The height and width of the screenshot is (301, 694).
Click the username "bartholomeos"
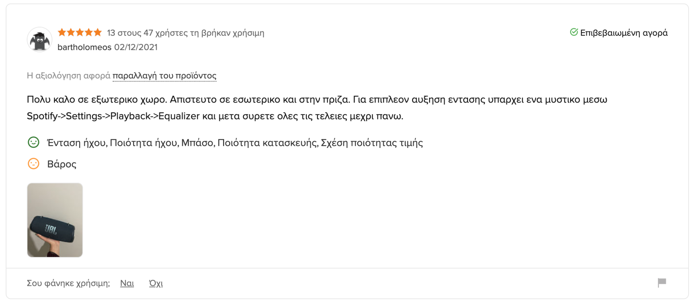pyautogui.click(x=84, y=47)
